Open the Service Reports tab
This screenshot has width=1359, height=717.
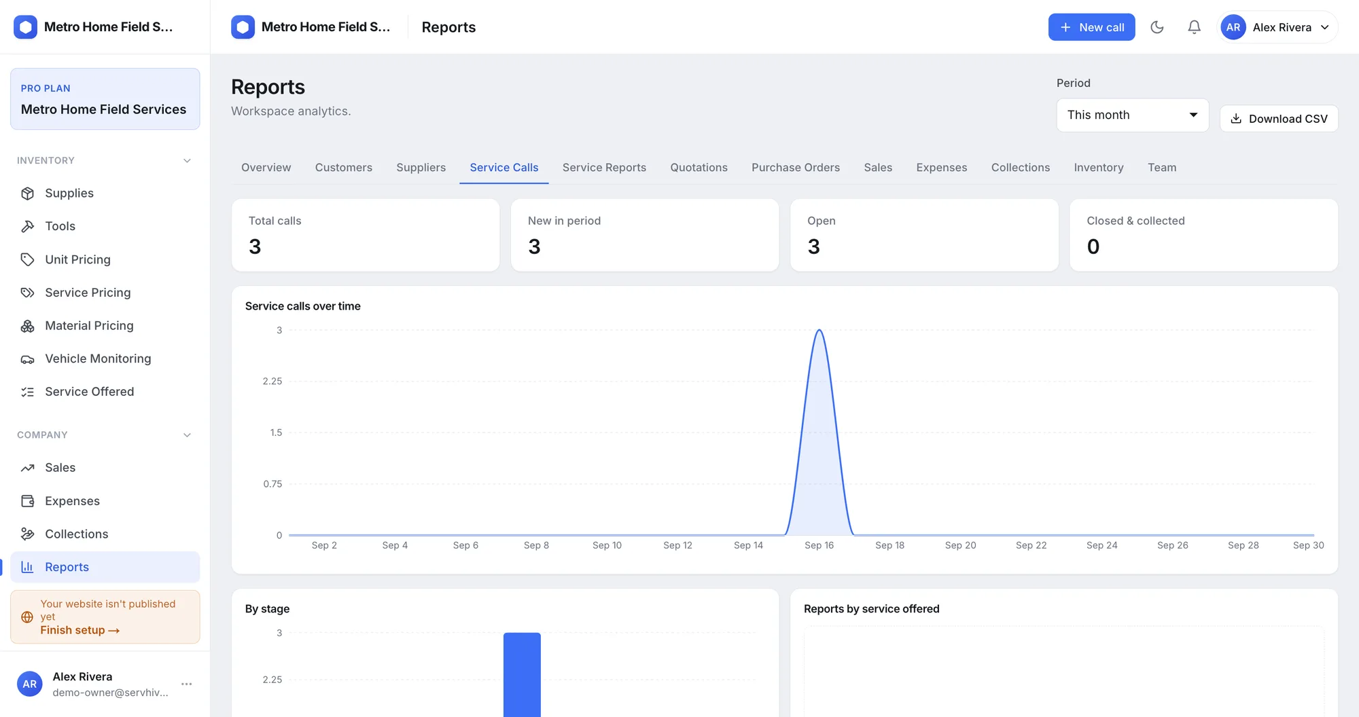(x=604, y=168)
